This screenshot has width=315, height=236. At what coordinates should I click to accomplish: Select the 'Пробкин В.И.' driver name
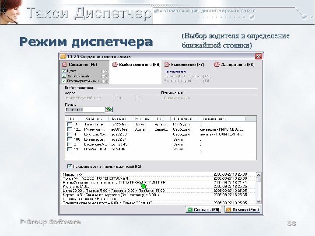tap(95, 149)
